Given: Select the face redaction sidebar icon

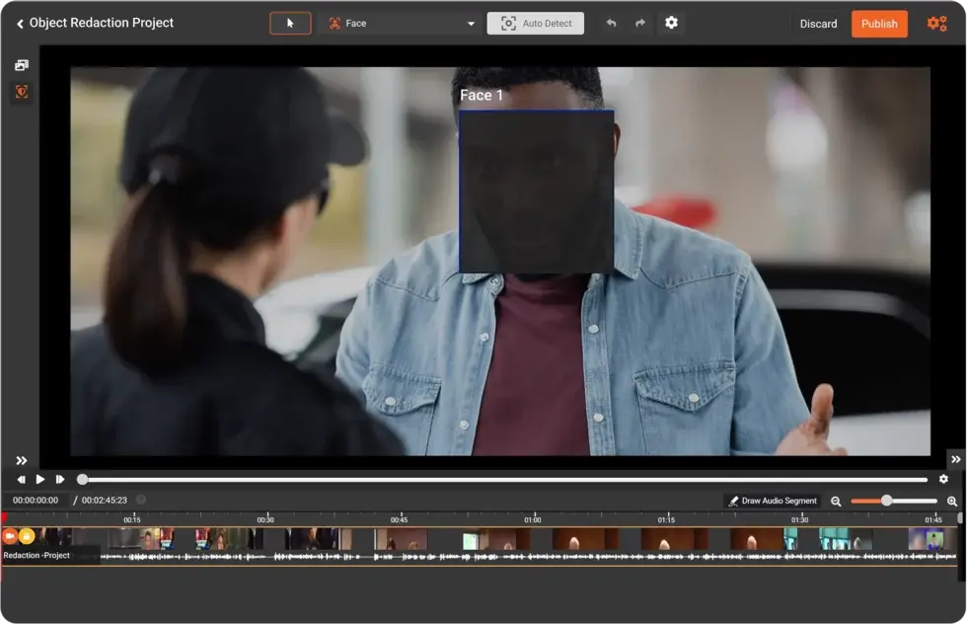Looking at the screenshot, I should pos(21,92).
